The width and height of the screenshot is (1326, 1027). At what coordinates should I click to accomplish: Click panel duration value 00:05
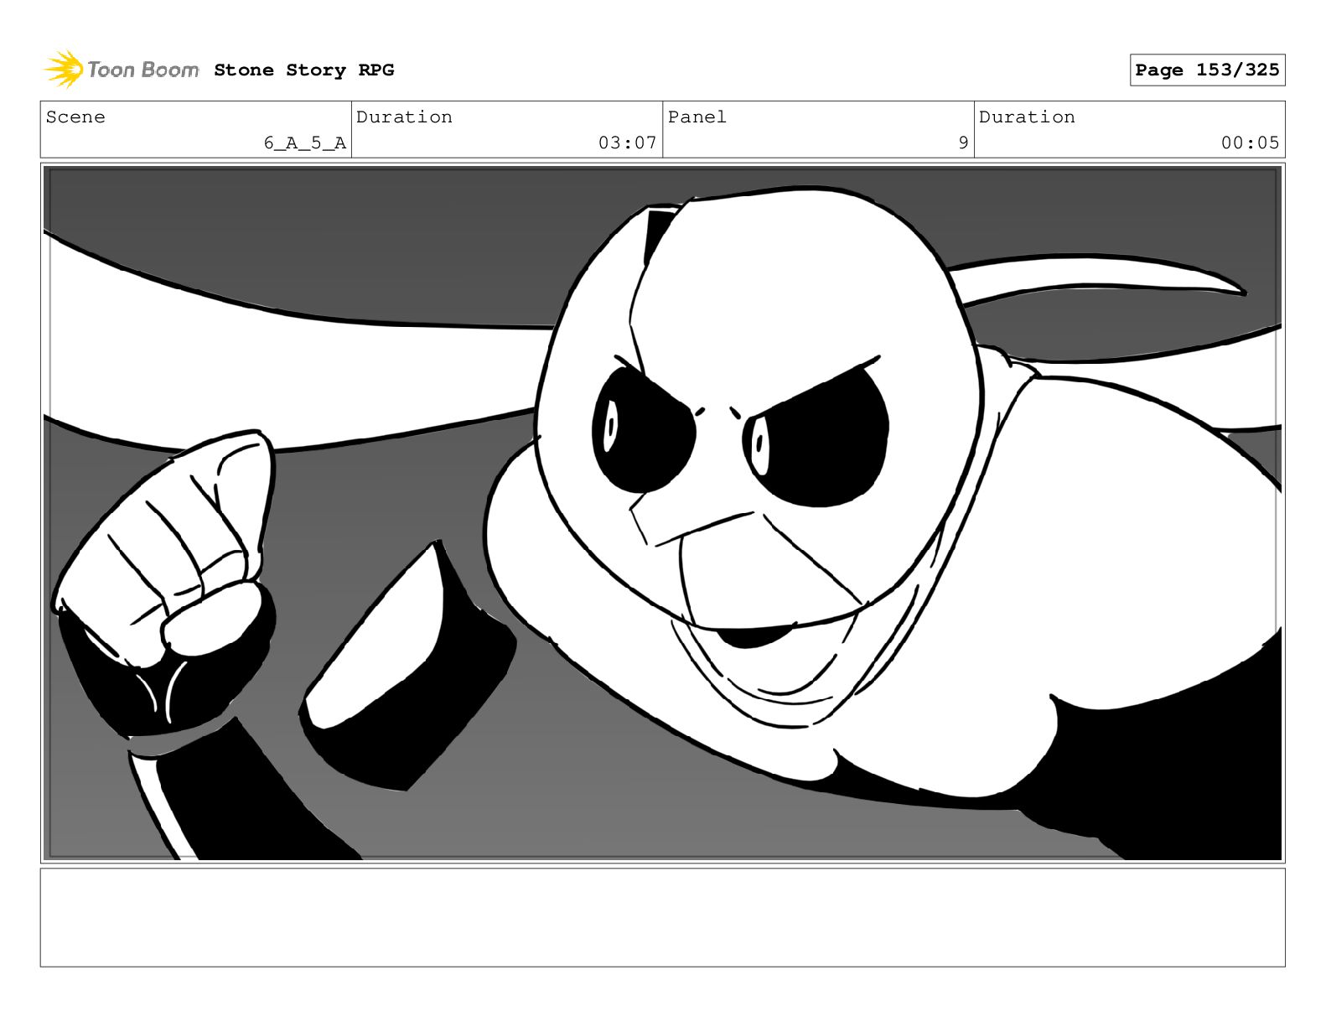(x=1250, y=143)
